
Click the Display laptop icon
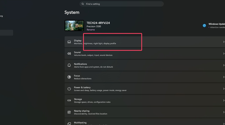(x=69, y=42)
